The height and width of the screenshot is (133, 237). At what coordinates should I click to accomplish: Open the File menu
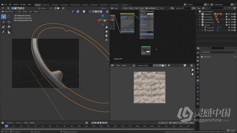[6, 5]
